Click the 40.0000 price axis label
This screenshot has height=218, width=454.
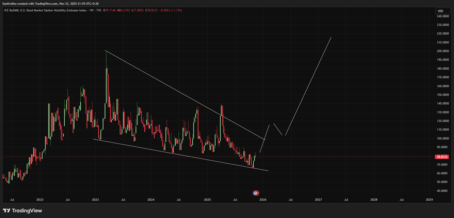(x=442, y=190)
